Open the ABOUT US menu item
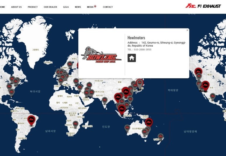The image size is (226, 156). click(16, 7)
